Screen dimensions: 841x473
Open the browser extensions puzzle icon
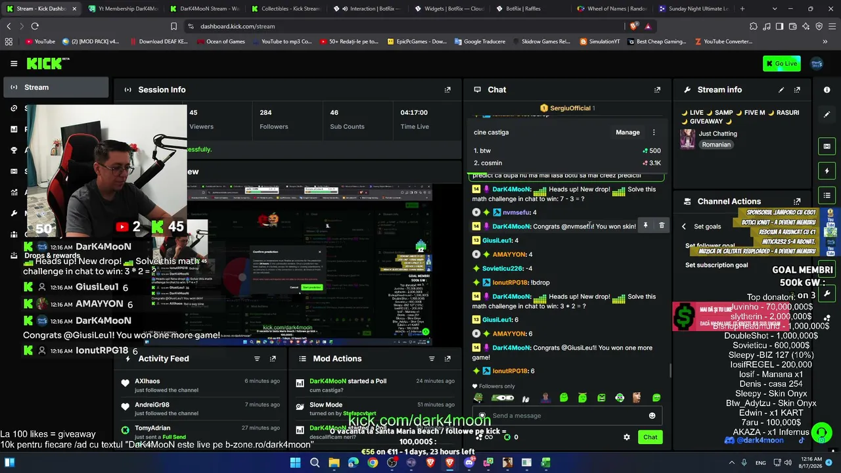754,26
